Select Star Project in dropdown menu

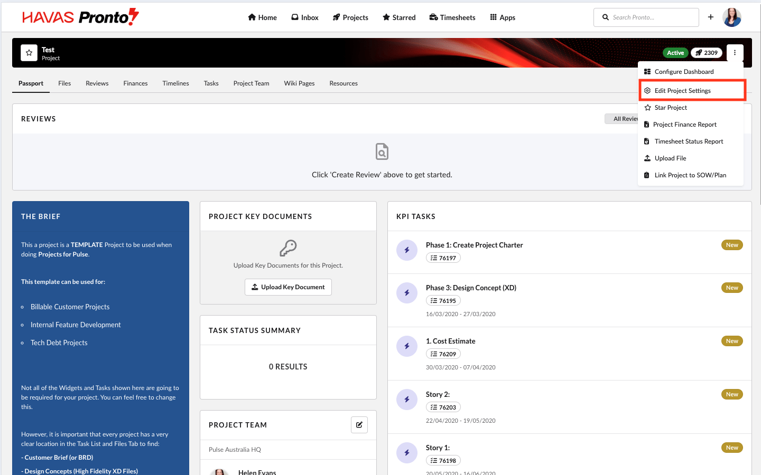coord(671,108)
